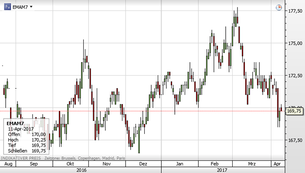The height and width of the screenshot is (173, 305).
Task: Select the Aug month on time axis
Action: tap(8, 164)
